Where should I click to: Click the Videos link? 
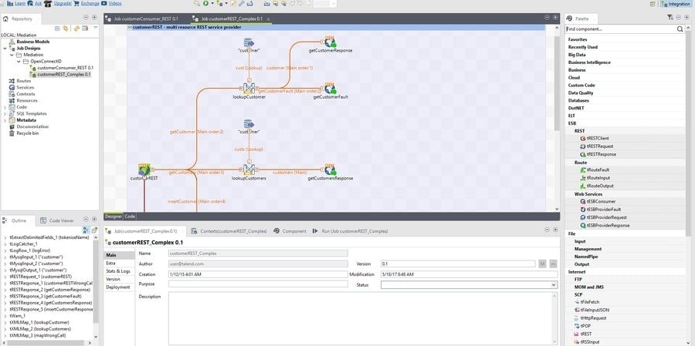click(x=114, y=3)
